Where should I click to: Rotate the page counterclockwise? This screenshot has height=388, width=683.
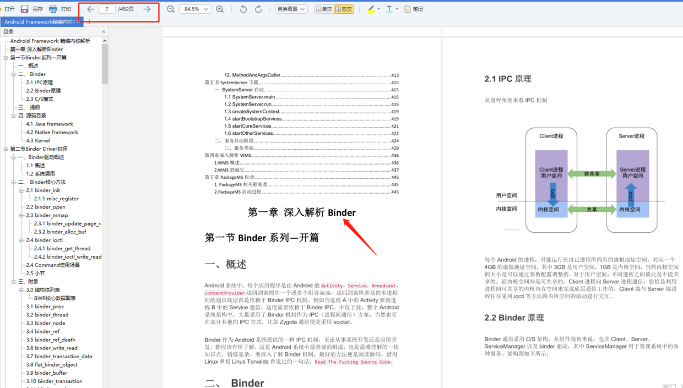point(242,9)
